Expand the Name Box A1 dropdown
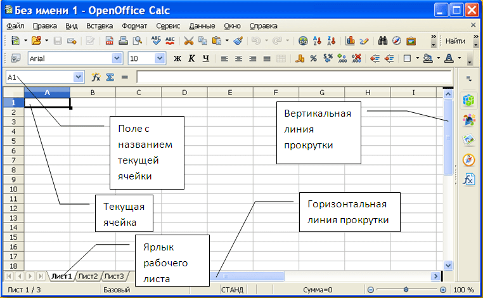Image resolution: width=483 pixels, height=298 pixels. [x=78, y=77]
